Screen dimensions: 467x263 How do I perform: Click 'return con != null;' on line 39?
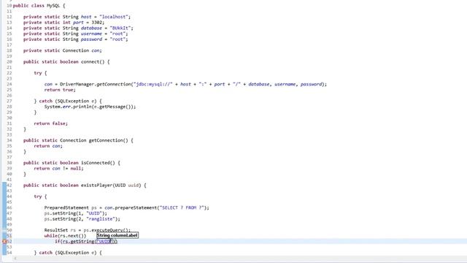click(x=58, y=169)
